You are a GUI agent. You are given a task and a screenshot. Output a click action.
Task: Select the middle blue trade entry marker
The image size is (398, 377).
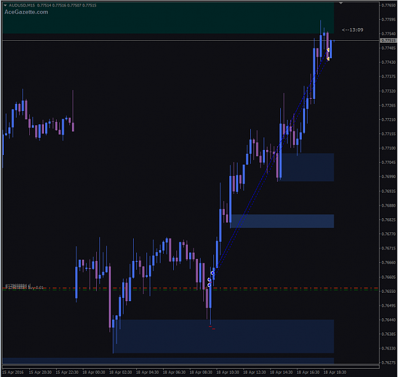click(x=209, y=280)
